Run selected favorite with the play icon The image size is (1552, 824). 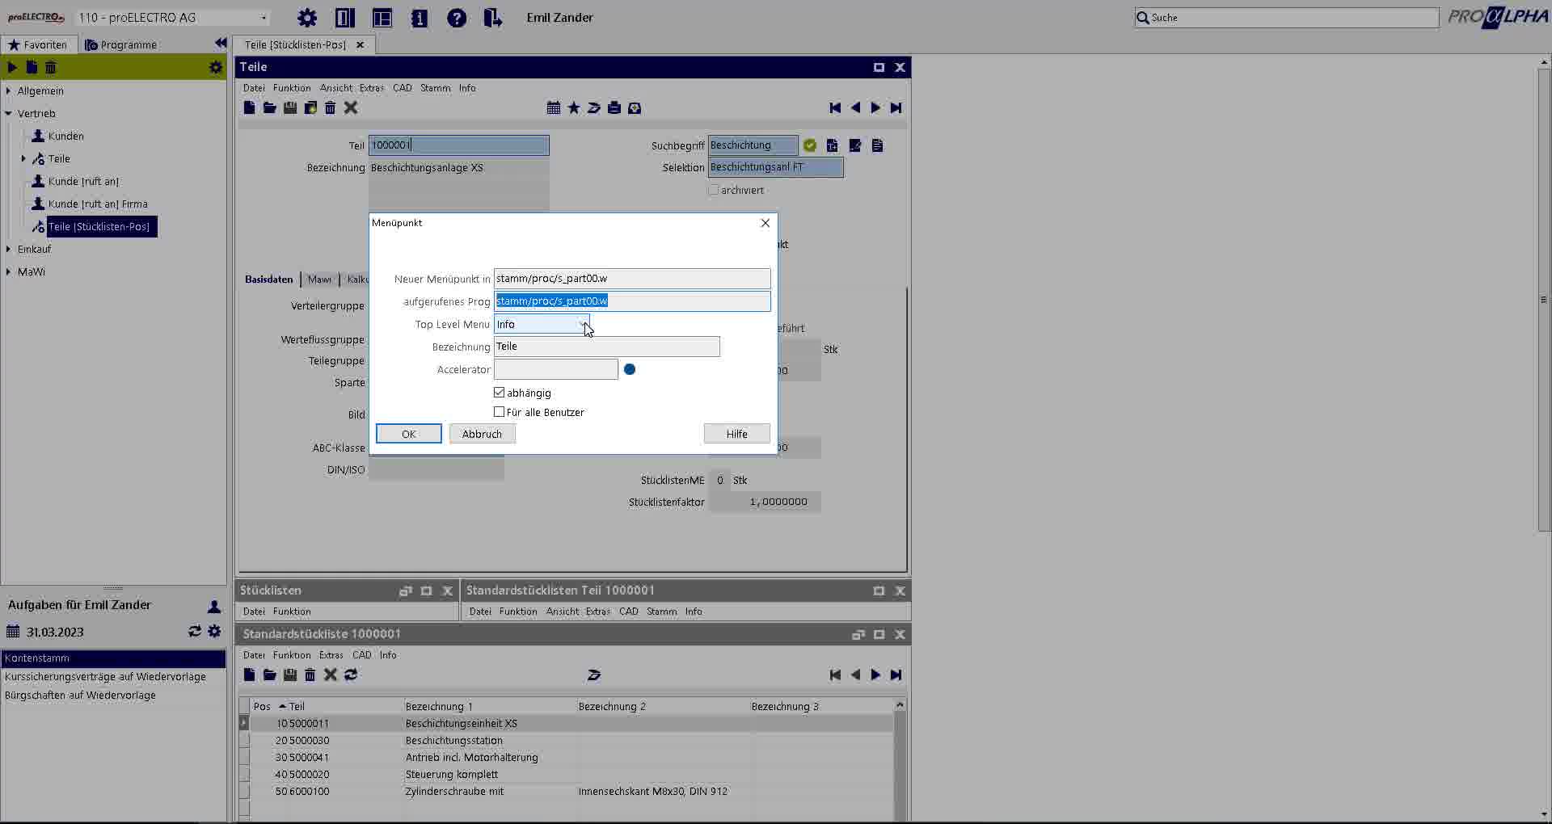tap(12, 67)
